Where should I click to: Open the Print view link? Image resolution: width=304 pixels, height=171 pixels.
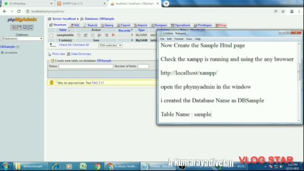click(x=58, y=54)
